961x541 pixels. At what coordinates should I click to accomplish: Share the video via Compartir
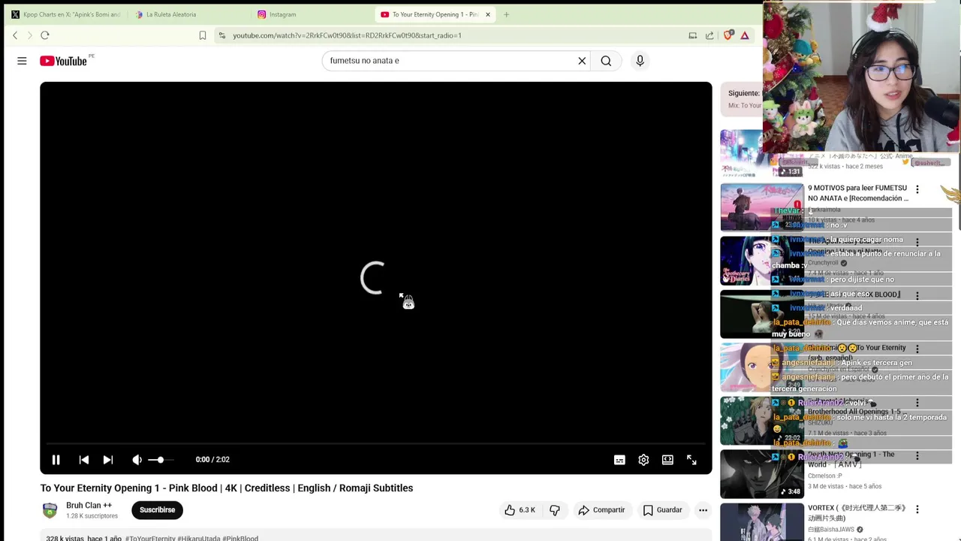point(601,510)
